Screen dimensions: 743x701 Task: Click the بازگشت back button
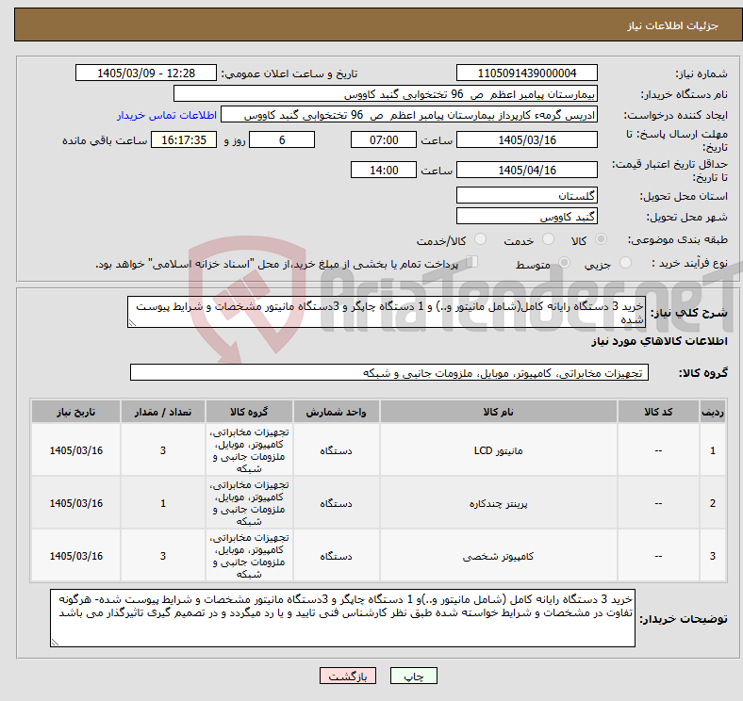[x=348, y=676]
